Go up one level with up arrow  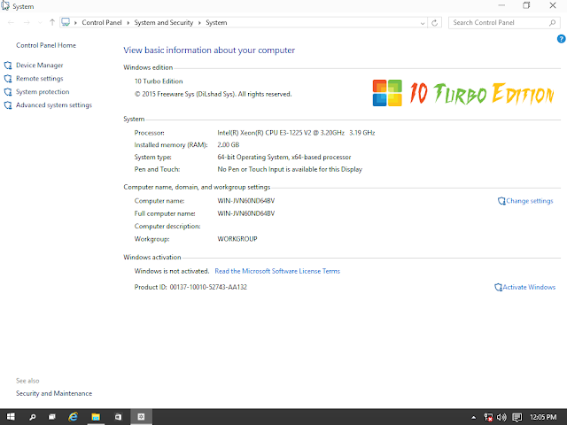click(x=52, y=22)
